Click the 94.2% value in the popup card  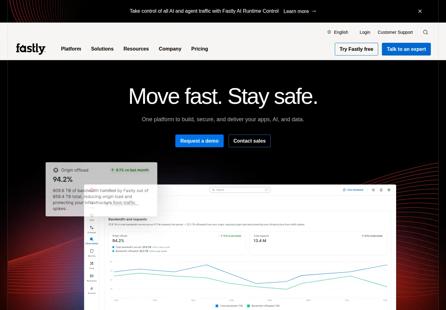pyautogui.click(x=63, y=179)
